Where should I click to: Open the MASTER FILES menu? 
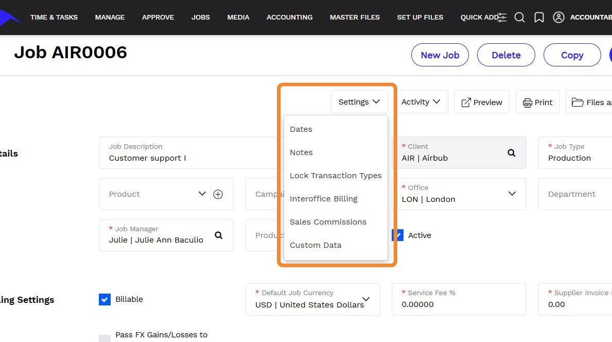point(355,17)
